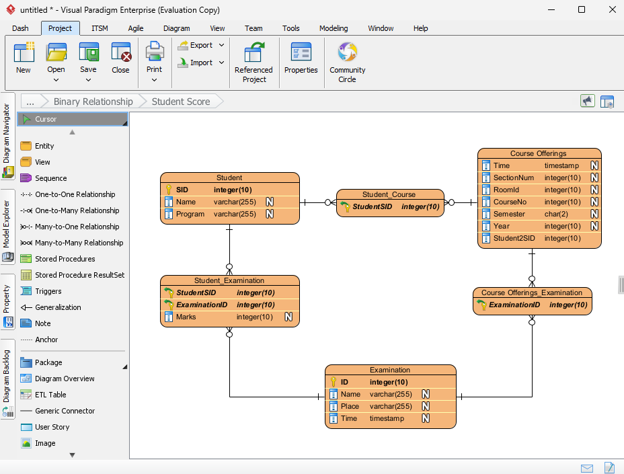Image resolution: width=624 pixels, height=474 pixels.
Task: Click the New project icon
Action: tap(24, 52)
